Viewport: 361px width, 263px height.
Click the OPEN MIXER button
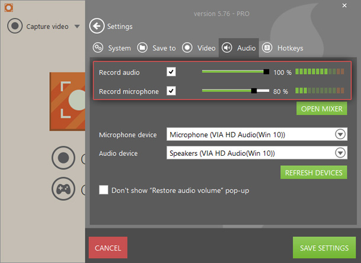(321, 109)
